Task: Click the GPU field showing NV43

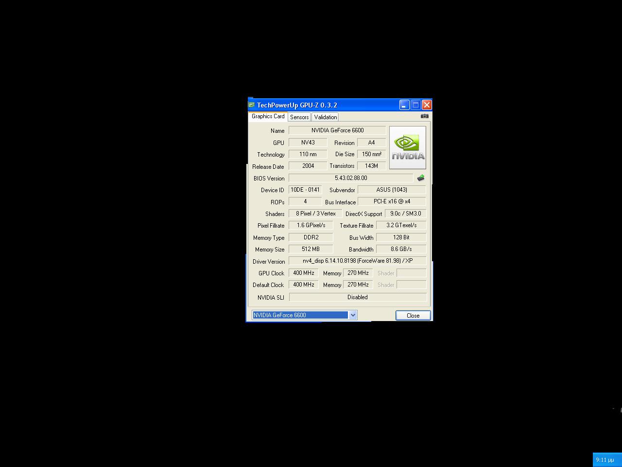Action: point(308,143)
